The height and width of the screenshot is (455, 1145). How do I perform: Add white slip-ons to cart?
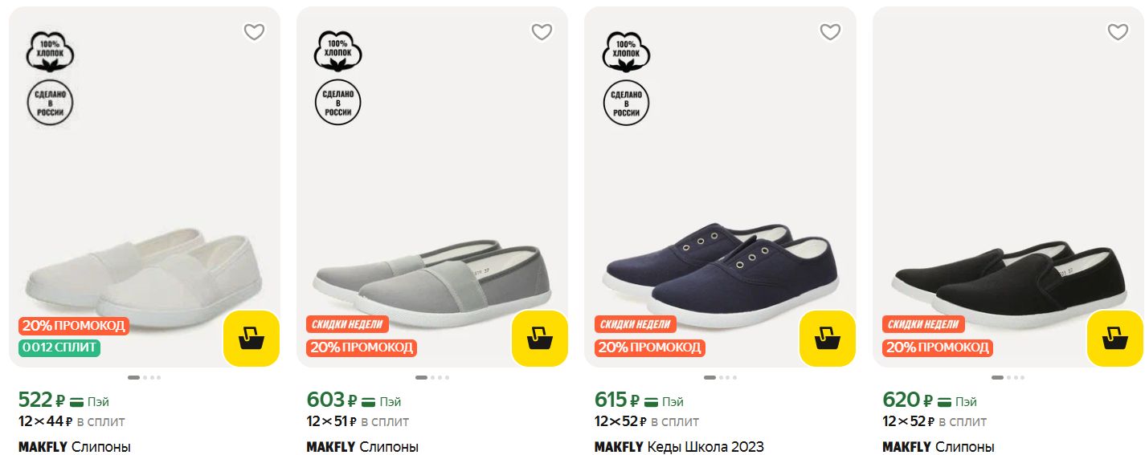[251, 338]
